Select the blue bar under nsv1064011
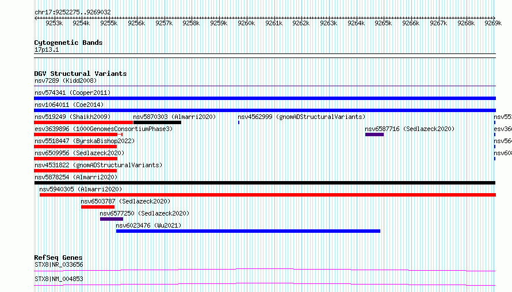Screen dimensions: 512x292 265,110
